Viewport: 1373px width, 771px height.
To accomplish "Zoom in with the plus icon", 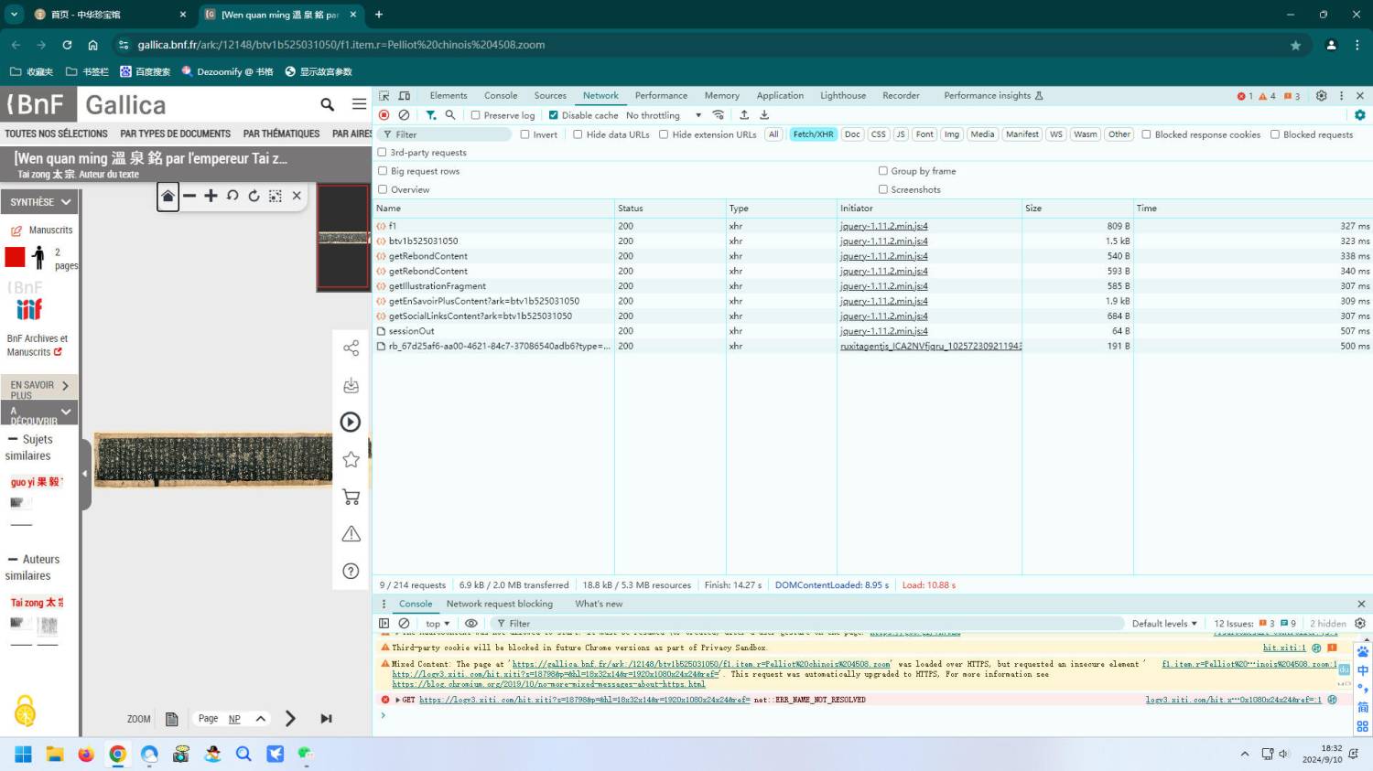I will coord(211,196).
